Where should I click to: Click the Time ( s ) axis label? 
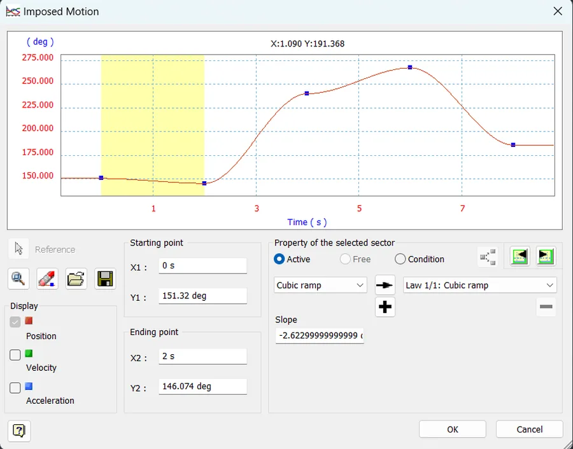pyautogui.click(x=307, y=222)
